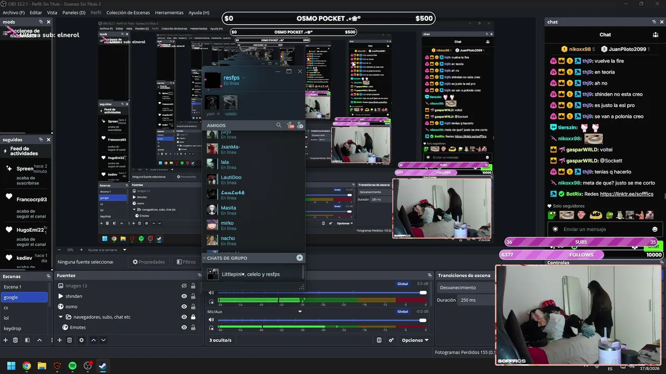This screenshot has width=666, height=374.
Task: Open Brave browser from the taskbar
Action: (57, 366)
